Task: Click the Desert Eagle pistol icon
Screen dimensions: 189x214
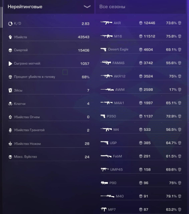Action: [x=103, y=49]
